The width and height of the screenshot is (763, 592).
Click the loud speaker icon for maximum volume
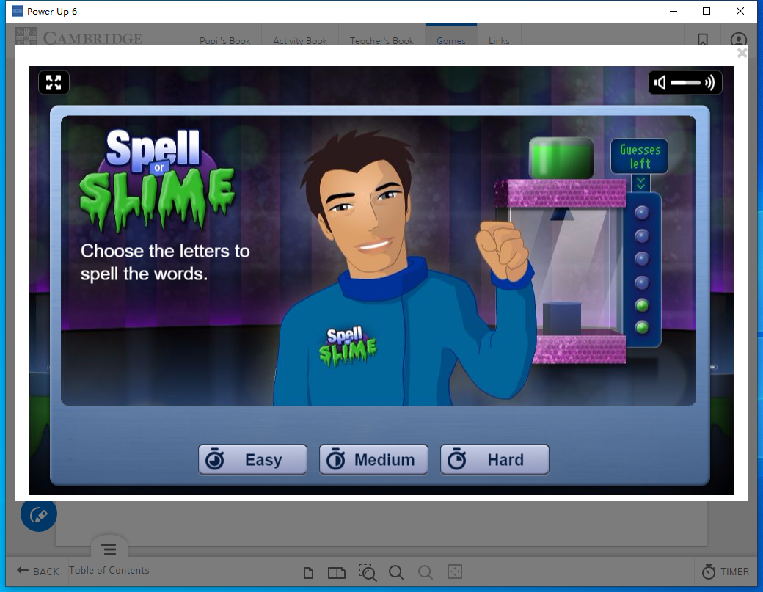click(709, 83)
